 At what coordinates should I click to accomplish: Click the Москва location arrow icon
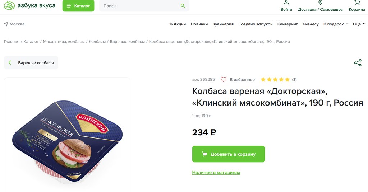coord(6,24)
